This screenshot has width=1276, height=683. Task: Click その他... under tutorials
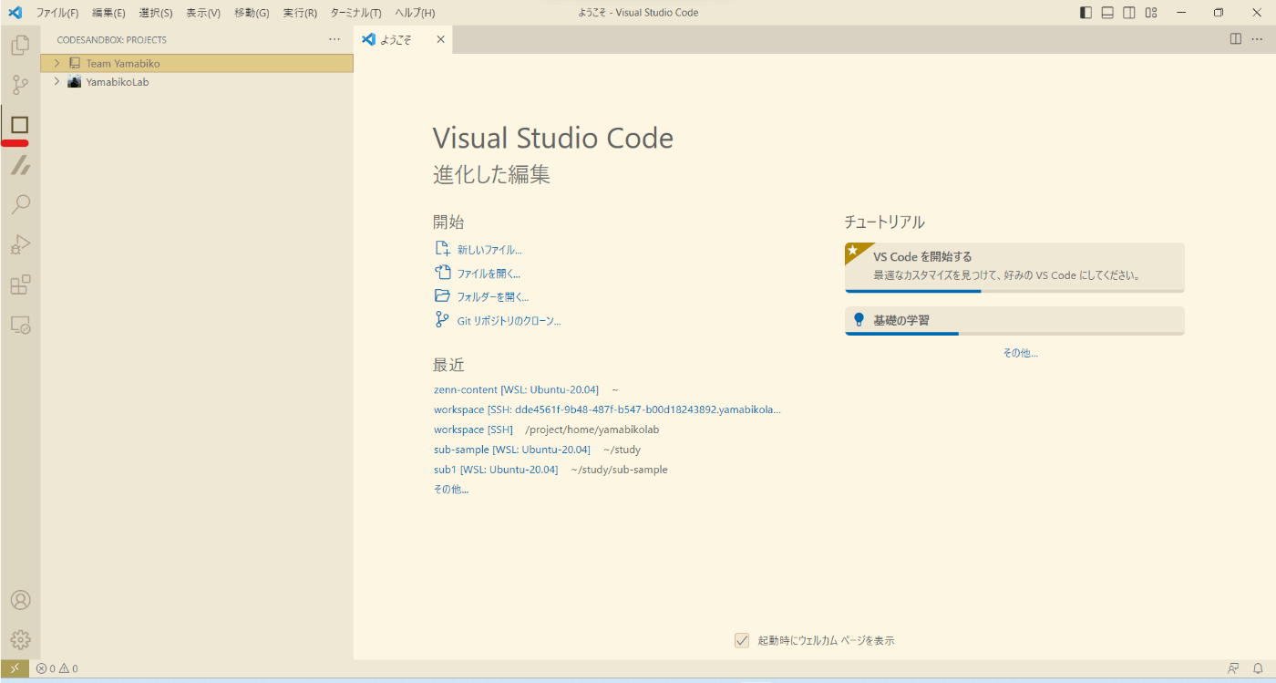click(x=1020, y=353)
